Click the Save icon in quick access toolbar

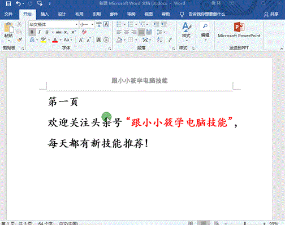point(8,3)
